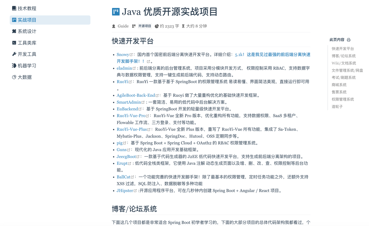Image resolution: width=369 pixels, height=226 pixels.
Task: Click the printer icon beside 此页内容
Action: coord(348,40)
